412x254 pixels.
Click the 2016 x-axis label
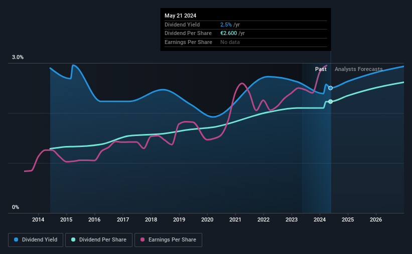pos(94,219)
